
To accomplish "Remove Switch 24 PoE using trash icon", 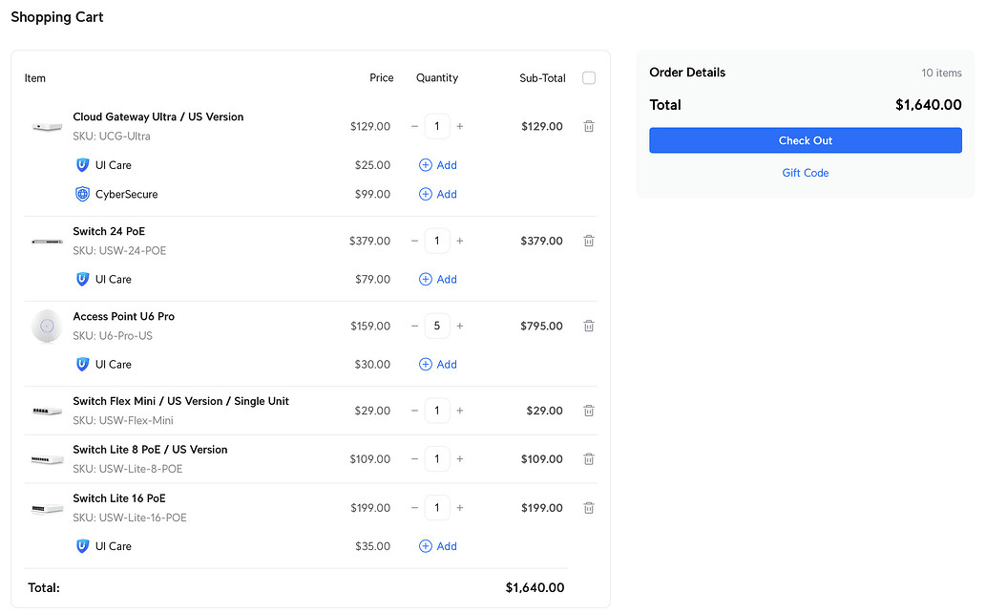I will [x=589, y=242].
